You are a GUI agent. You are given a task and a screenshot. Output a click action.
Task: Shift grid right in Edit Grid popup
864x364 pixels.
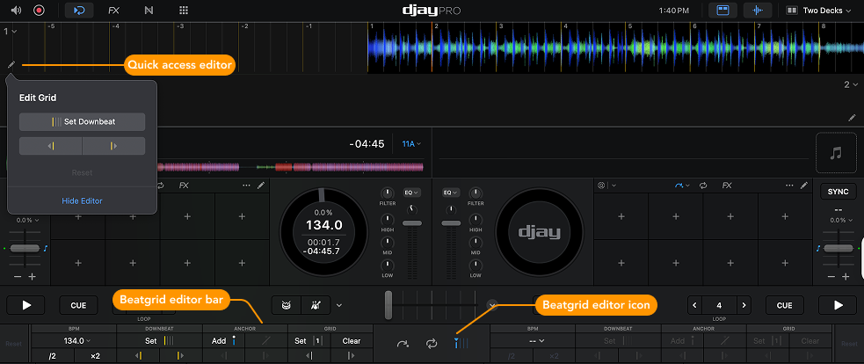[113, 146]
